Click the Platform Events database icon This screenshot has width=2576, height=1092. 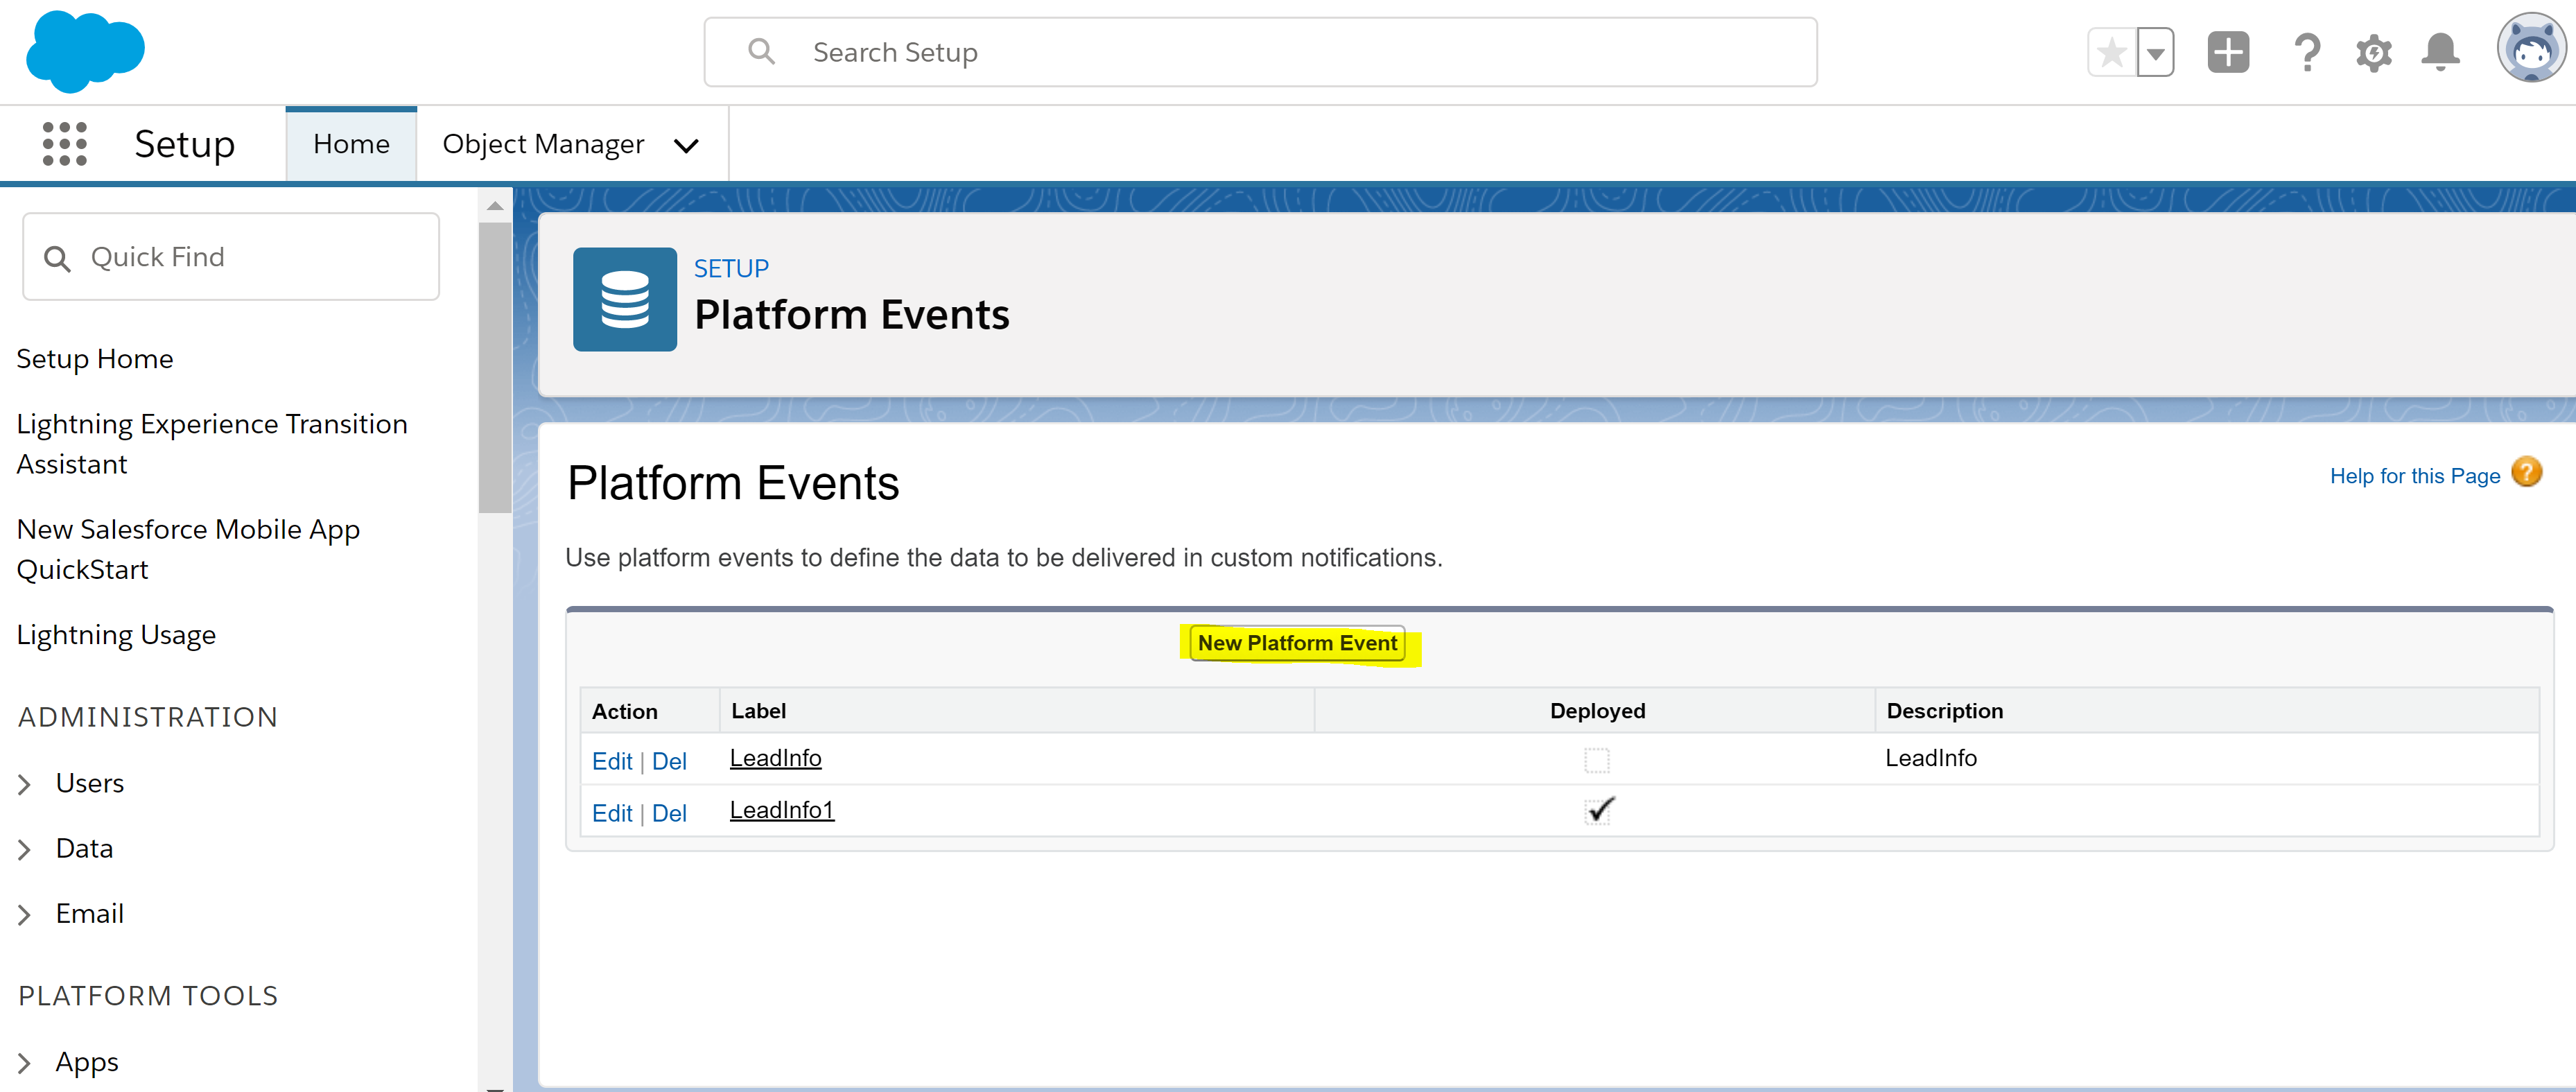pyautogui.click(x=625, y=299)
